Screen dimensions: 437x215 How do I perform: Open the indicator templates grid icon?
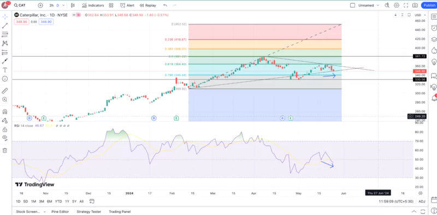point(111,5)
